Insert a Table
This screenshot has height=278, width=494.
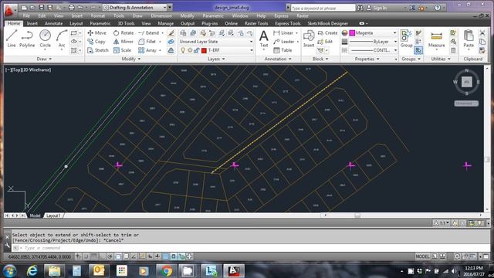point(283,50)
